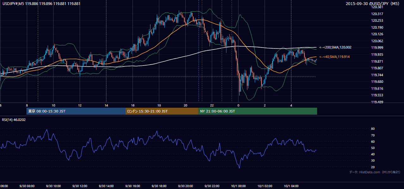Click the RSI 30 level label
Screen dimensions: 404x189
(x=373, y=160)
